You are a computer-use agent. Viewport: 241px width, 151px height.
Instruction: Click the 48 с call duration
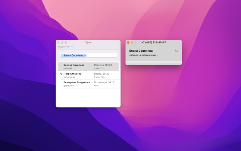tap(96, 85)
